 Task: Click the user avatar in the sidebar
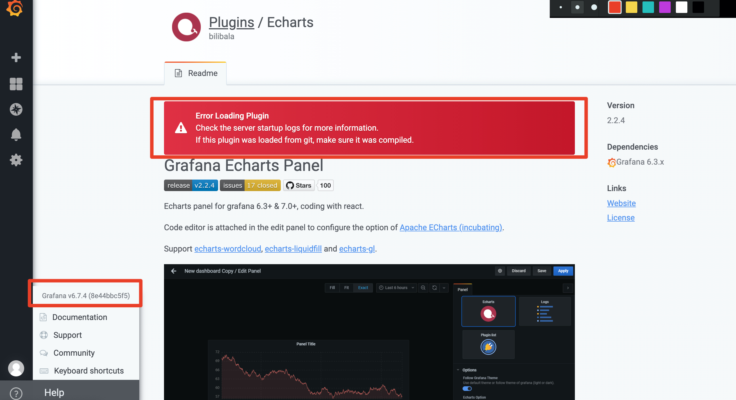[16, 368]
